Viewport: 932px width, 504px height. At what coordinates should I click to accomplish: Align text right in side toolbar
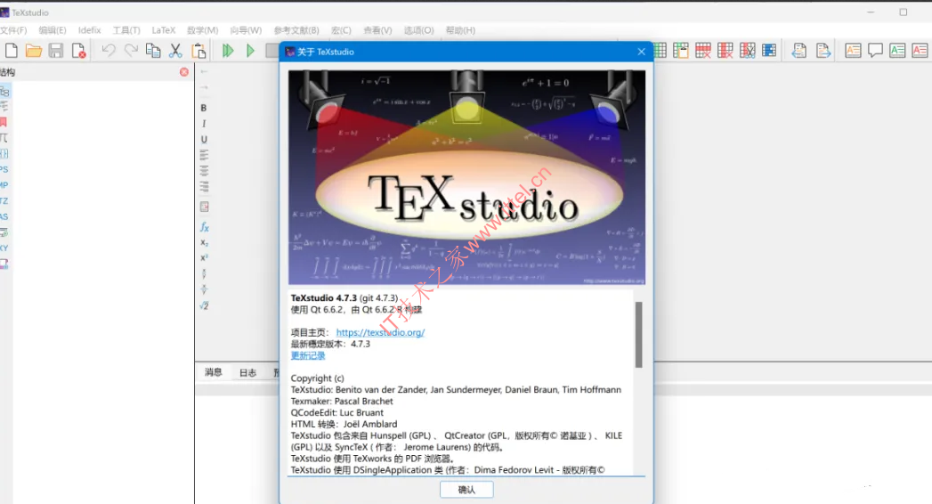point(204,187)
